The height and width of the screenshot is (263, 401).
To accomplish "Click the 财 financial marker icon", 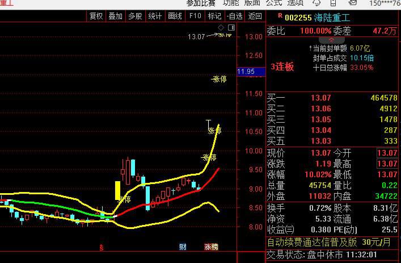I will [183, 247].
